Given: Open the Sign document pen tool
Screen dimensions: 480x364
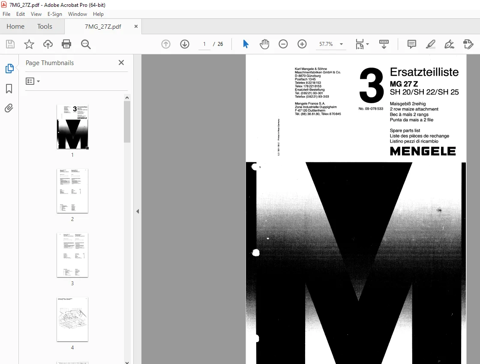Looking at the screenshot, I should pos(449,44).
